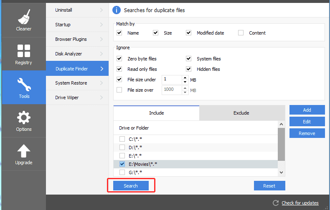Expand the Uninstall submenu arrow

click(x=102, y=10)
